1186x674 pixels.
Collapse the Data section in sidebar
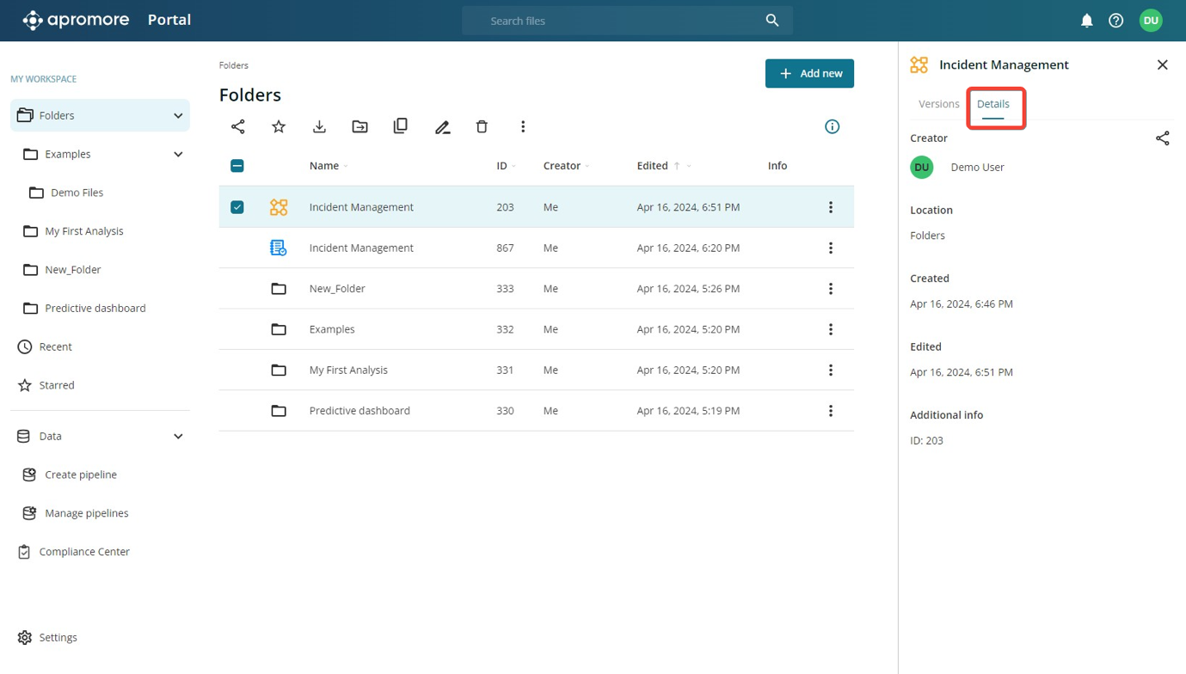pyautogui.click(x=178, y=437)
